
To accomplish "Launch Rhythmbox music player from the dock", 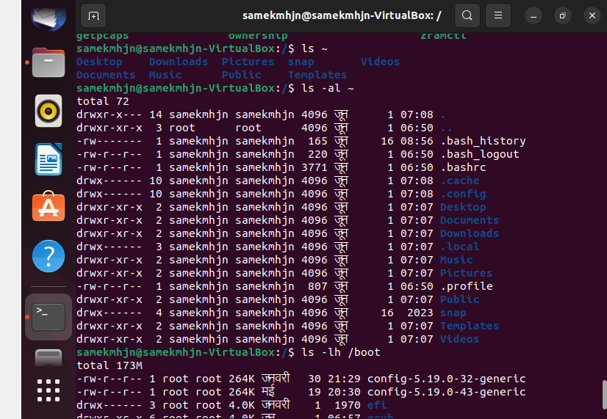I will tap(49, 112).
